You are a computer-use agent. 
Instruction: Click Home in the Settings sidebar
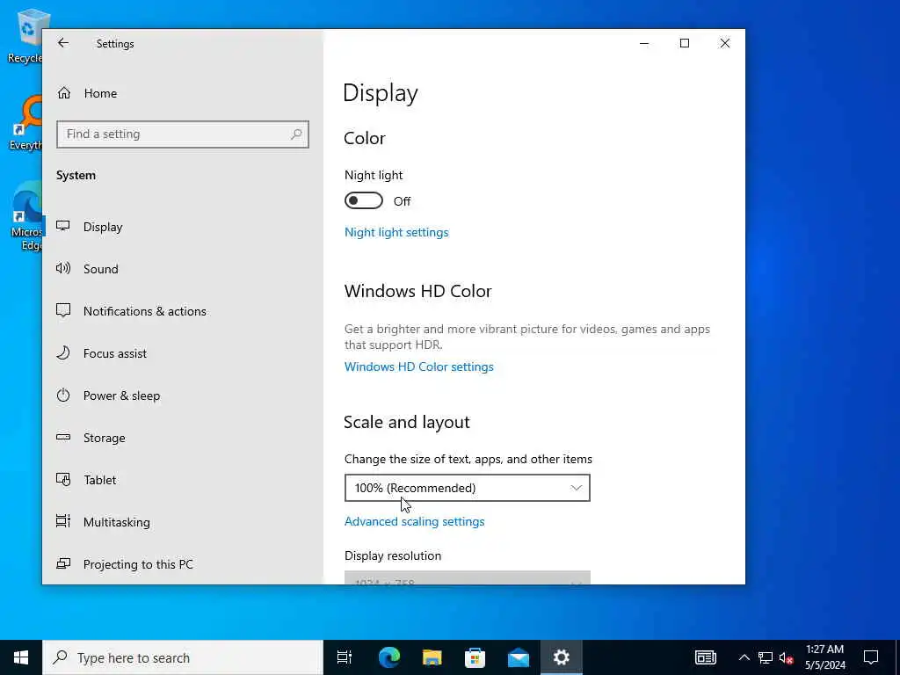coord(100,93)
